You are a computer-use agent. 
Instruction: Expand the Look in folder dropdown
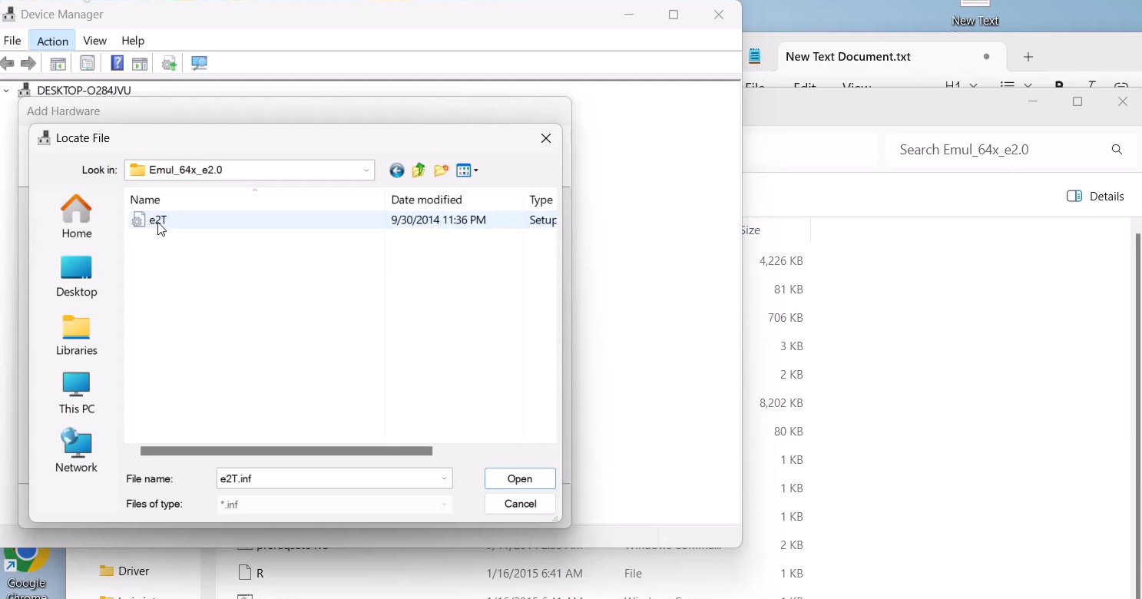click(366, 170)
